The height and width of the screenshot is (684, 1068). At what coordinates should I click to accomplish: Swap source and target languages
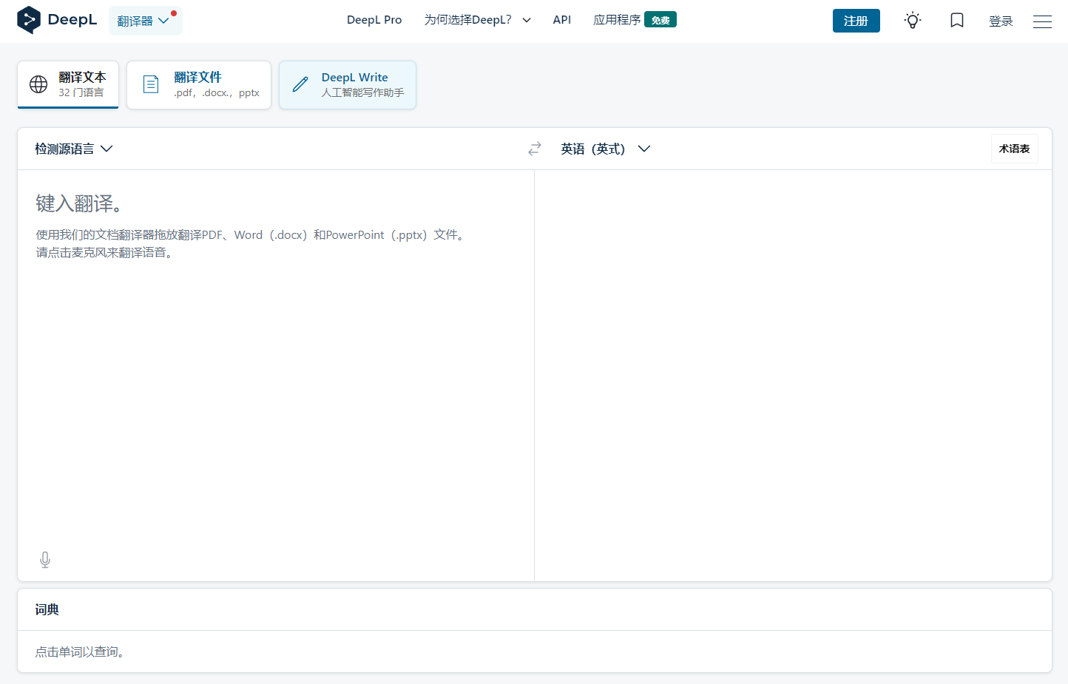535,149
